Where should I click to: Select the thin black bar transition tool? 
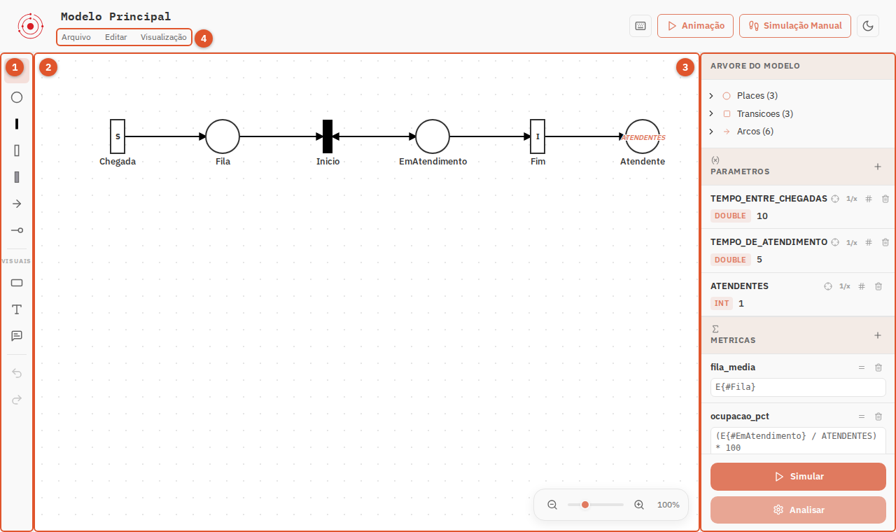17,124
